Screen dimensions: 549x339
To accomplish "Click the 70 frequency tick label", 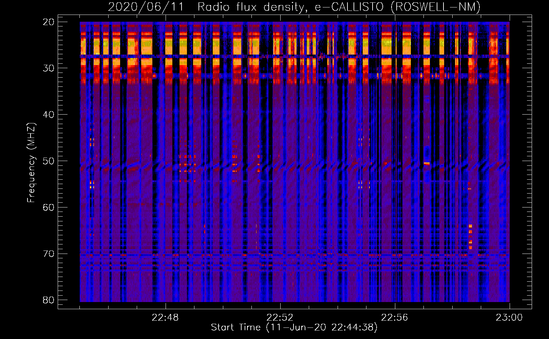I will point(49,254).
